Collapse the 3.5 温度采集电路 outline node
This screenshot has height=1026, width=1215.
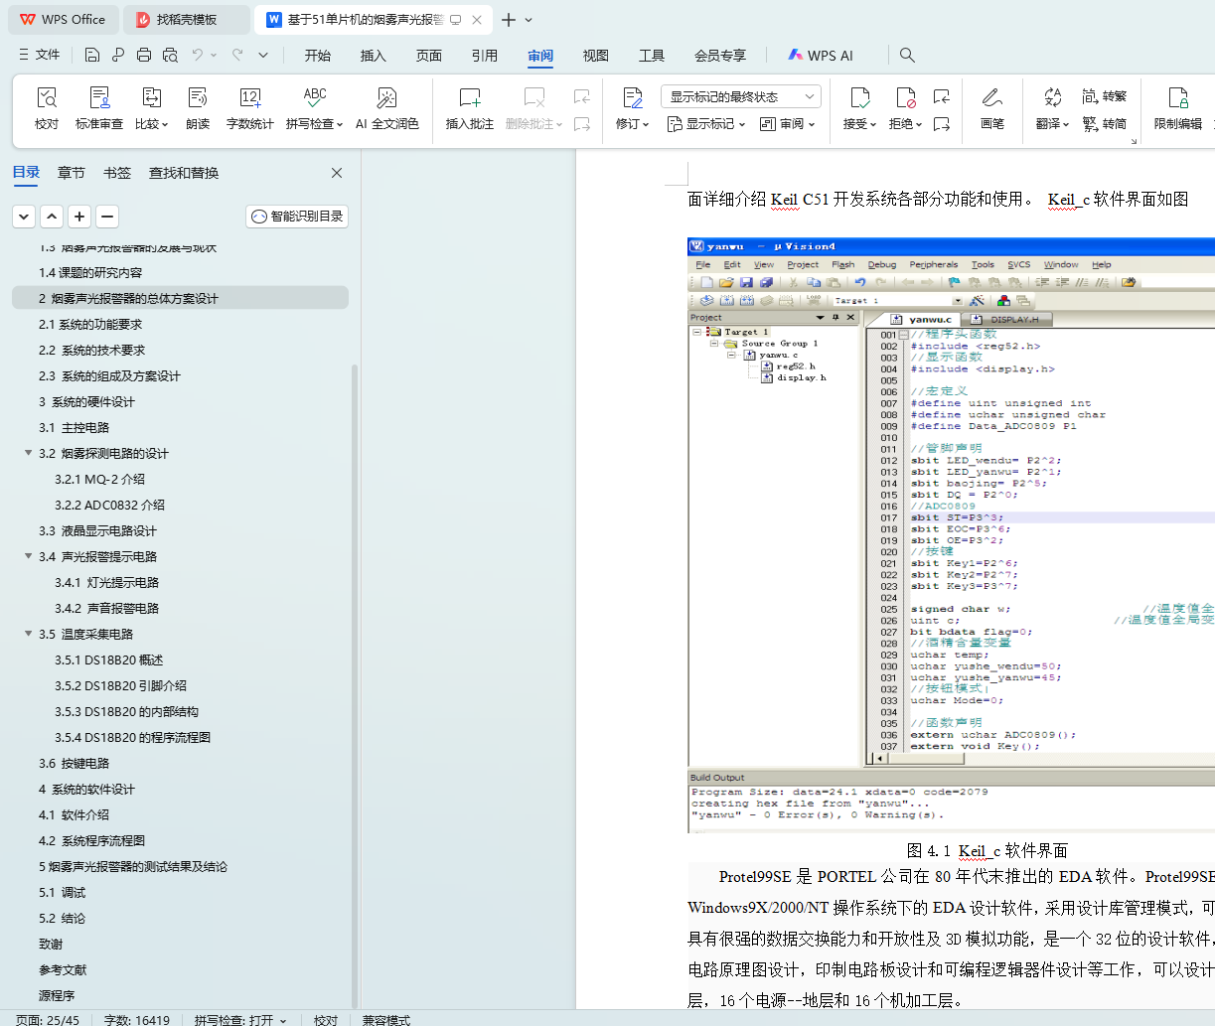[x=28, y=634]
